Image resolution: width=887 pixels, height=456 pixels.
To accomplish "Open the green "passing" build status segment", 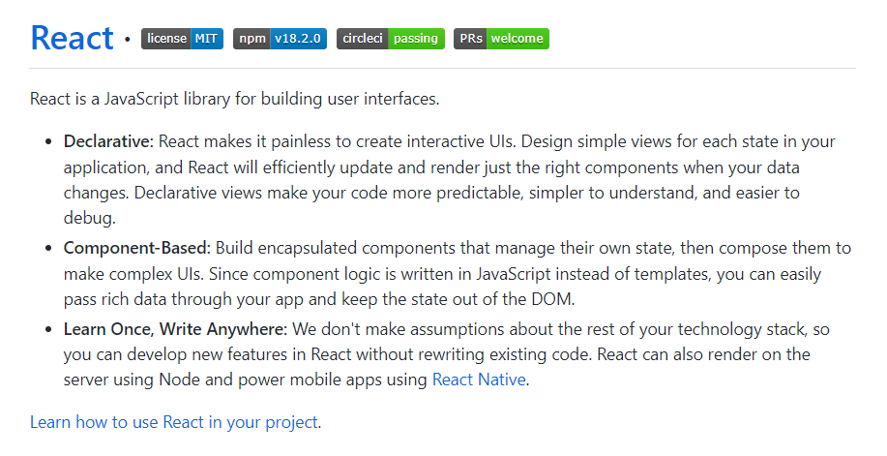I will pyautogui.click(x=415, y=39).
